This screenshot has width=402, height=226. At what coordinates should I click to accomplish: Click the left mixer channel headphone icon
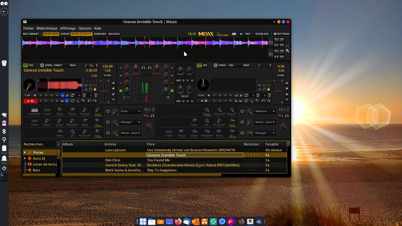click(x=144, y=68)
